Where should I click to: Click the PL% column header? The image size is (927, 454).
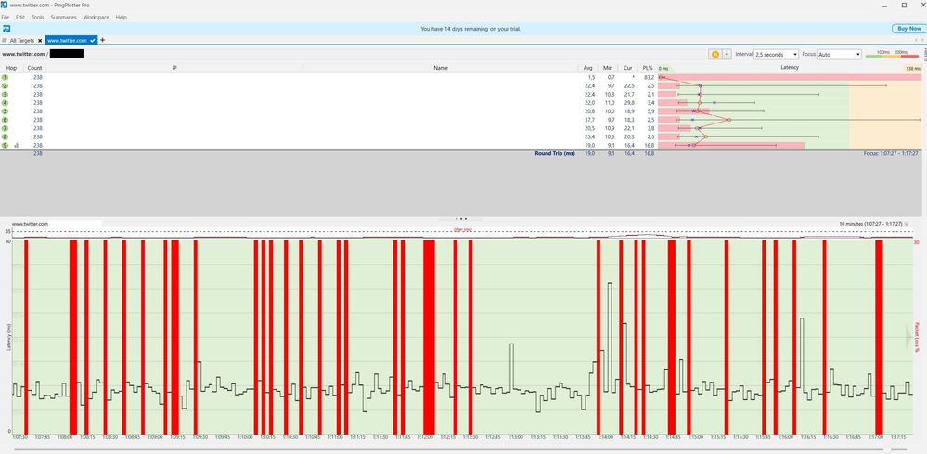tap(648, 68)
